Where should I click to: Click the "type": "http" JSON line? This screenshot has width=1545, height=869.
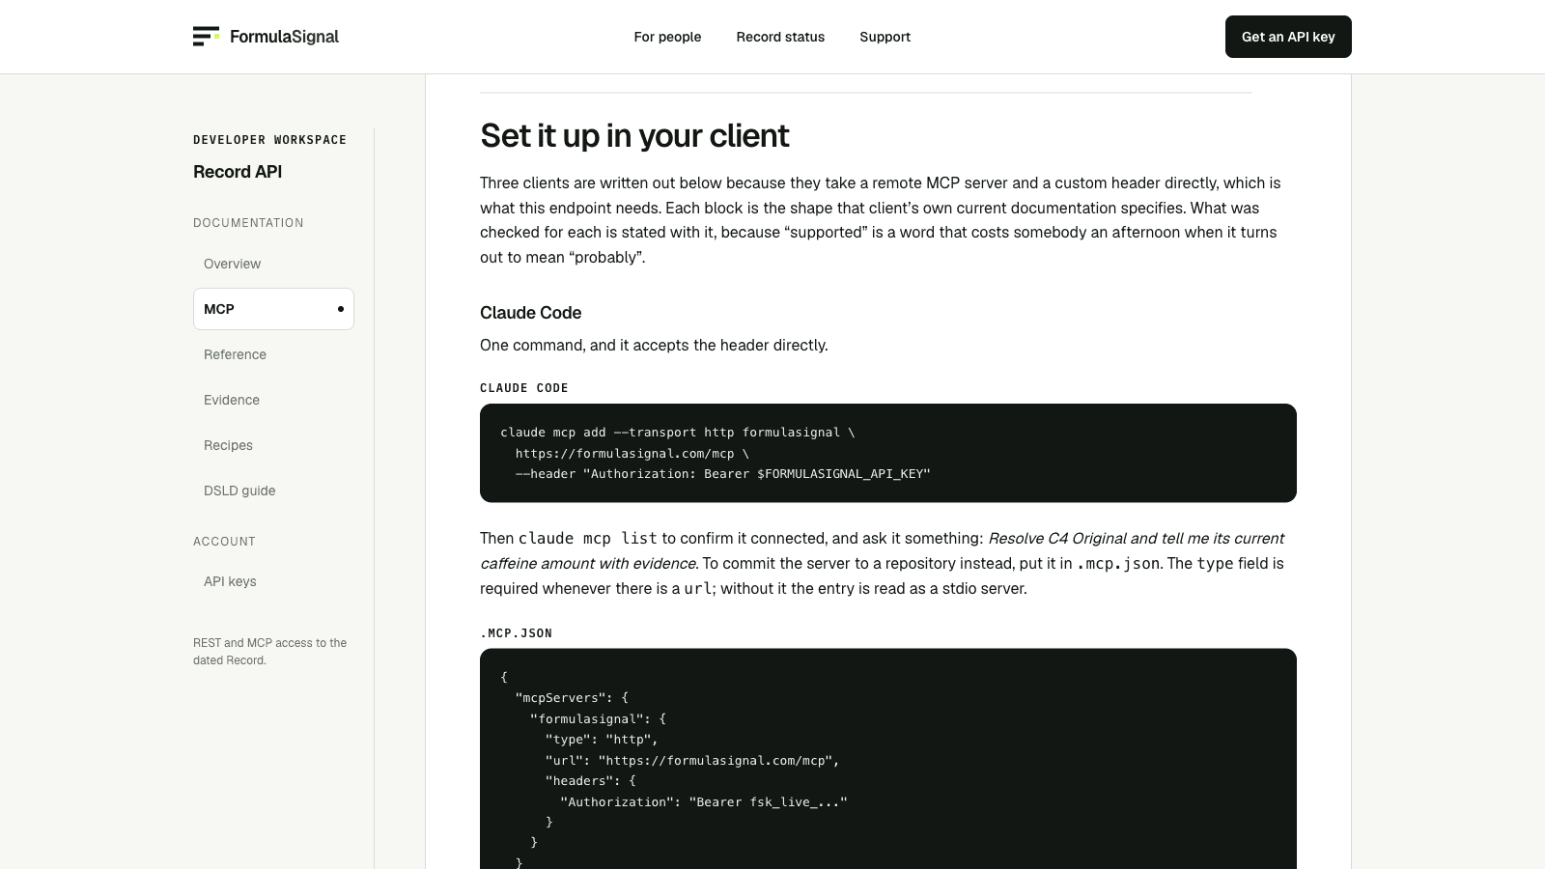click(602, 740)
